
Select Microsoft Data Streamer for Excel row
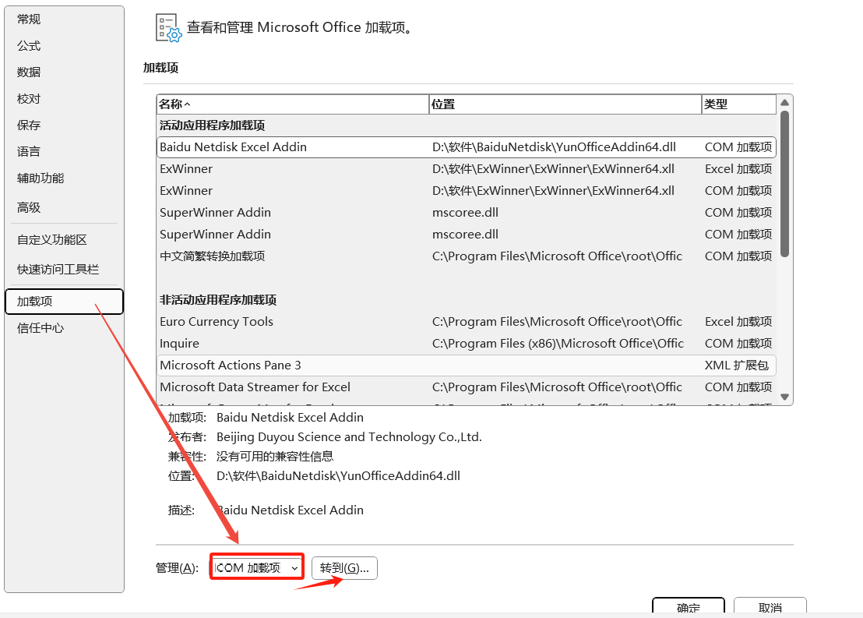pyautogui.click(x=467, y=387)
